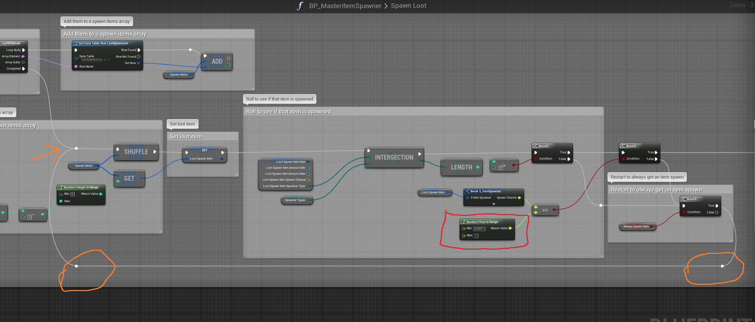Click the Spawn Loot breadcrumb
This screenshot has height=322, width=755.
point(408,6)
